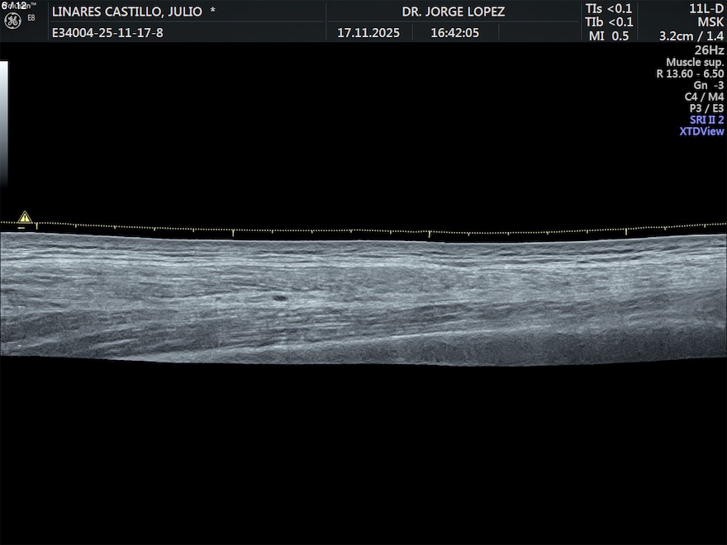The width and height of the screenshot is (727, 545).
Task: Click the image counter 6 / 12
Action: 14,5
